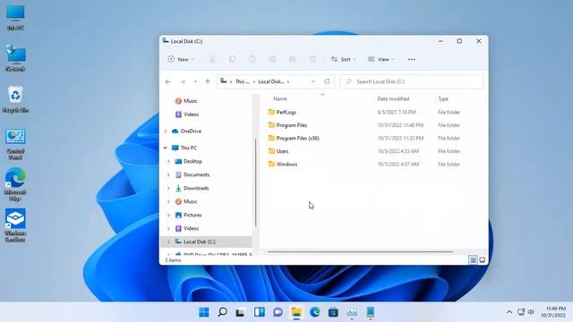Click 'This ...' breadcrumb in address bar

[x=243, y=81]
